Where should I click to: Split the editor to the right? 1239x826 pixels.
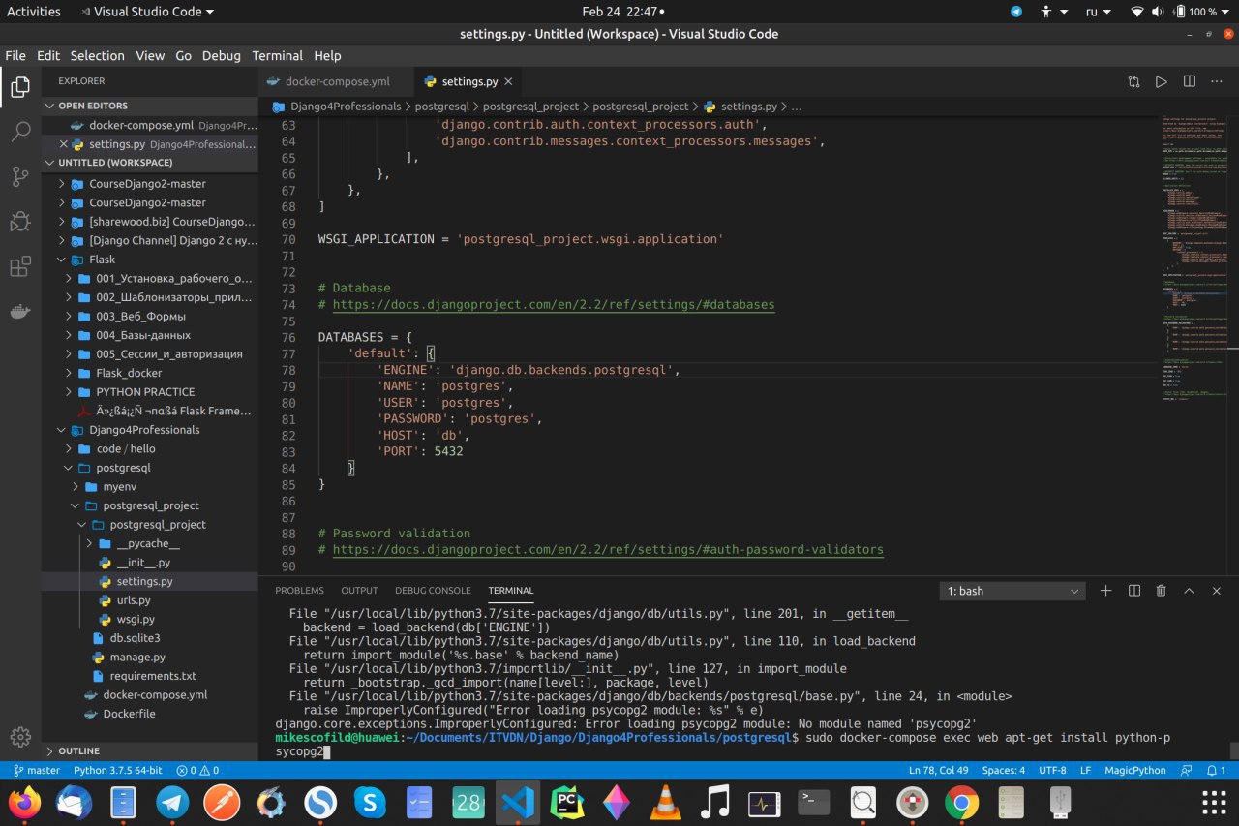pos(1190,82)
